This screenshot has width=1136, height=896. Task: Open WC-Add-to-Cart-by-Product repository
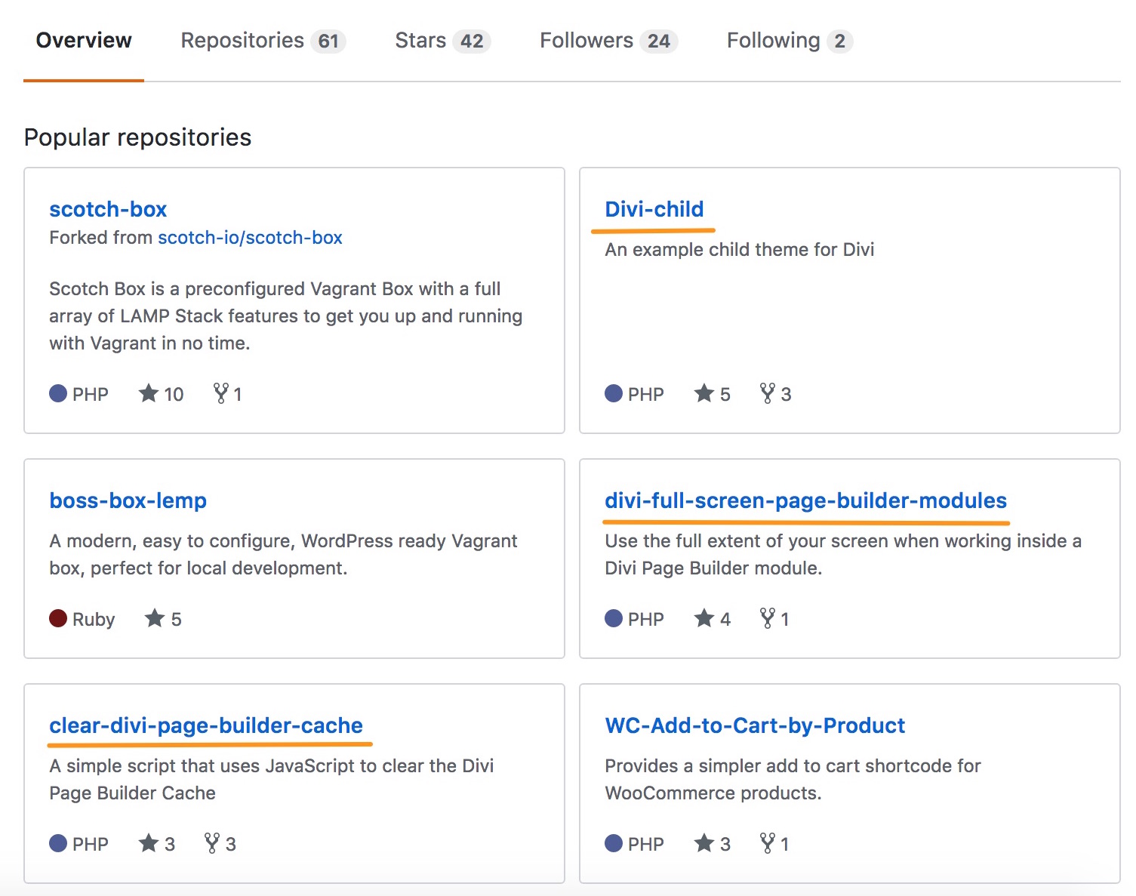[x=755, y=725]
